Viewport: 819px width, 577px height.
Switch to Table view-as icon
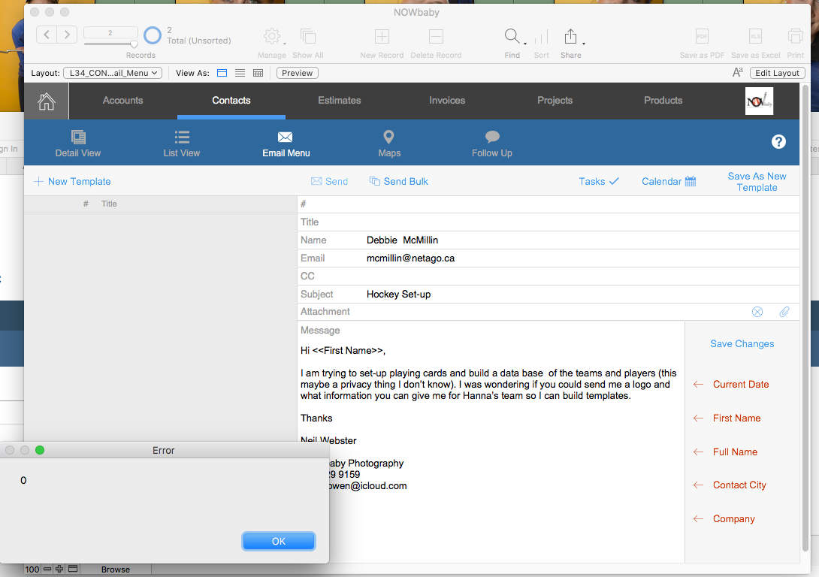tap(258, 73)
